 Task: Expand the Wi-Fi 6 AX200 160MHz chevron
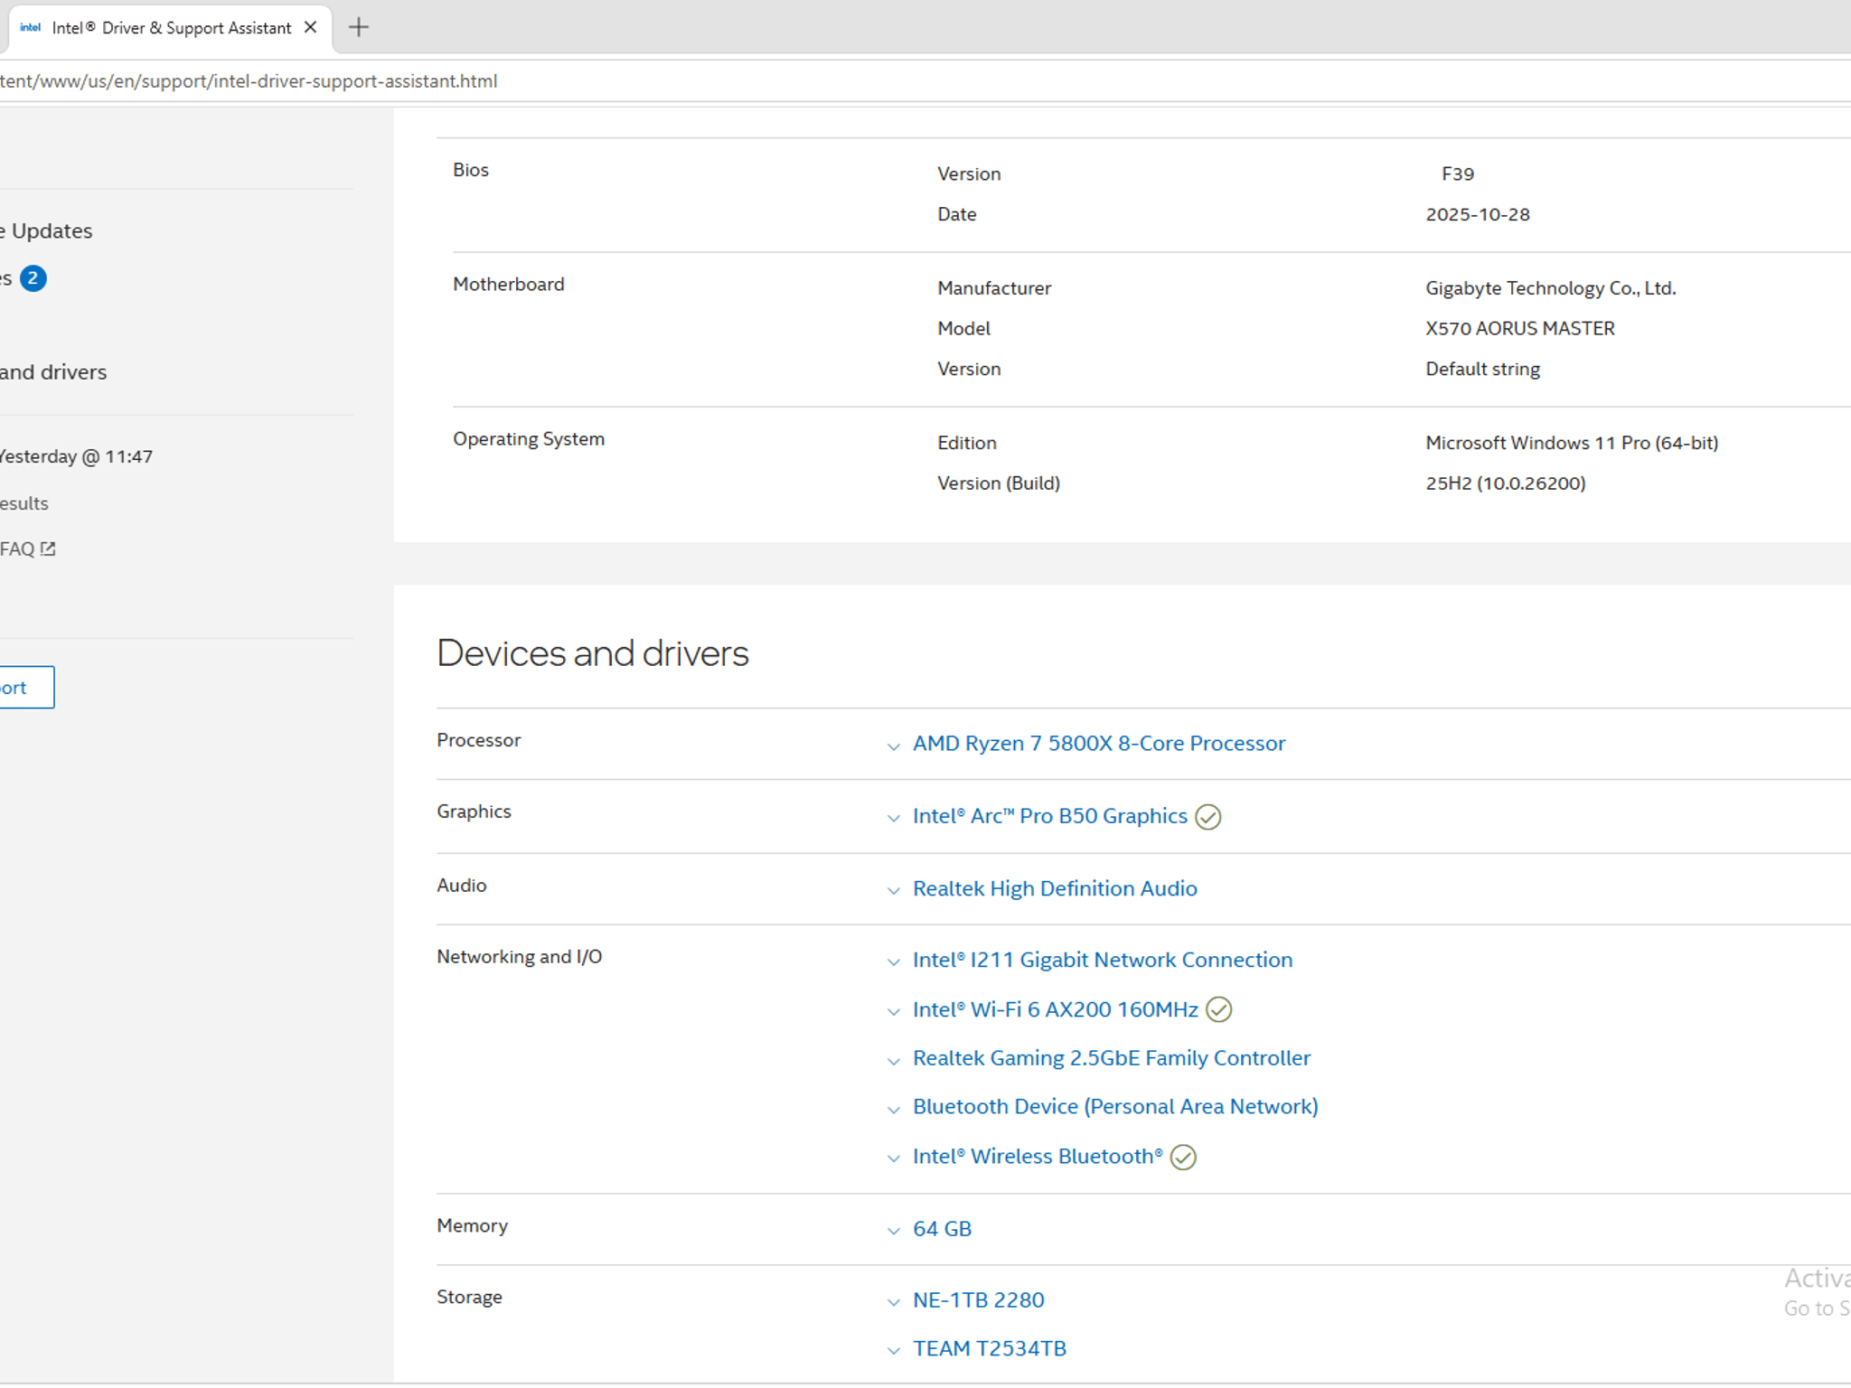click(894, 1012)
